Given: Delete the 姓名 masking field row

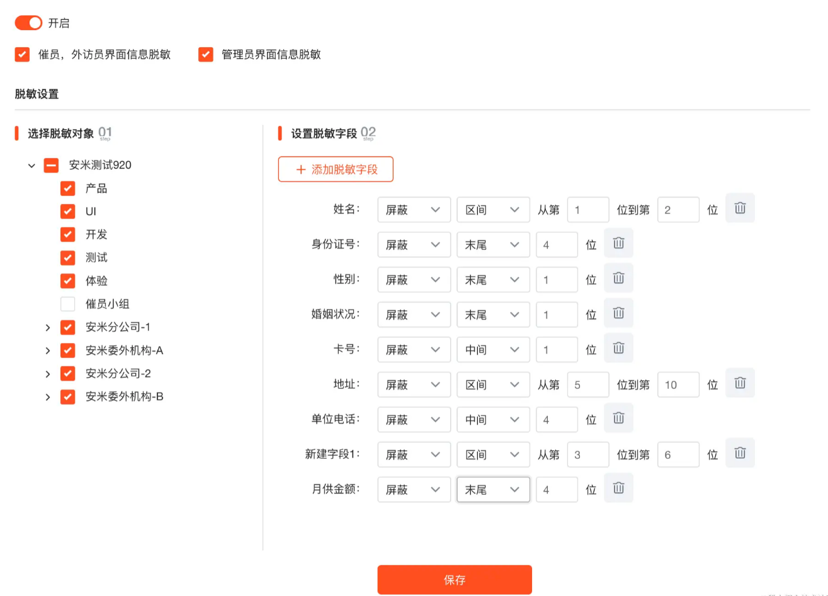Looking at the screenshot, I should (x=740, y=208).
